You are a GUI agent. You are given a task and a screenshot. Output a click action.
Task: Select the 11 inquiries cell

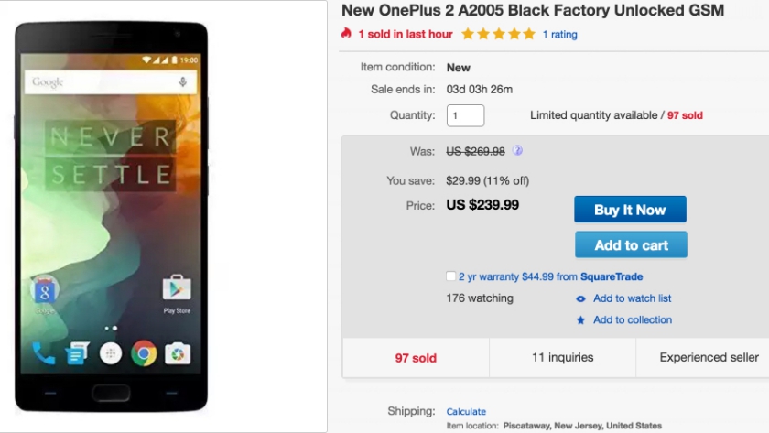(562, 358)
